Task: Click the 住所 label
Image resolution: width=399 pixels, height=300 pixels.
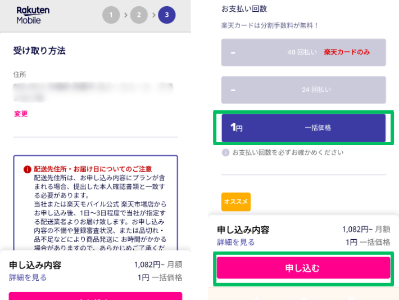Action: [x=20, y=74]
